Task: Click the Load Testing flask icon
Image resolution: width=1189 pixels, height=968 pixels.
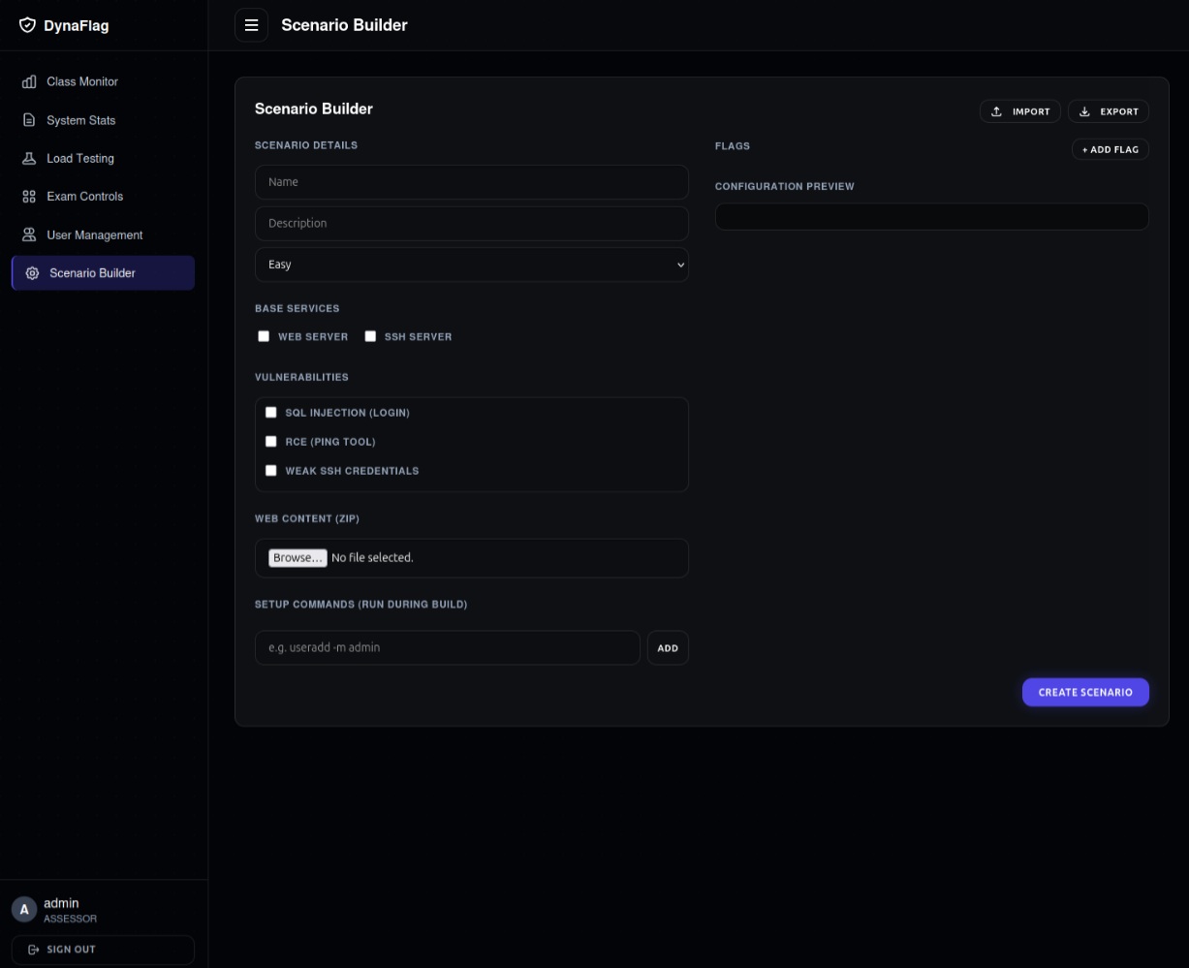Action: tap(29, 158)
